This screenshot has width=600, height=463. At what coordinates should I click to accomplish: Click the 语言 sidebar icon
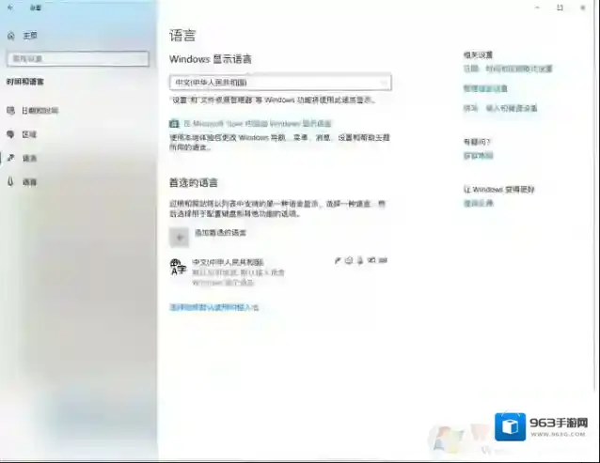click(11, 158)
